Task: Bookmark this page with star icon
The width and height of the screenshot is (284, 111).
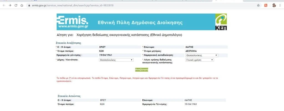Action: (x=258, y=5)
